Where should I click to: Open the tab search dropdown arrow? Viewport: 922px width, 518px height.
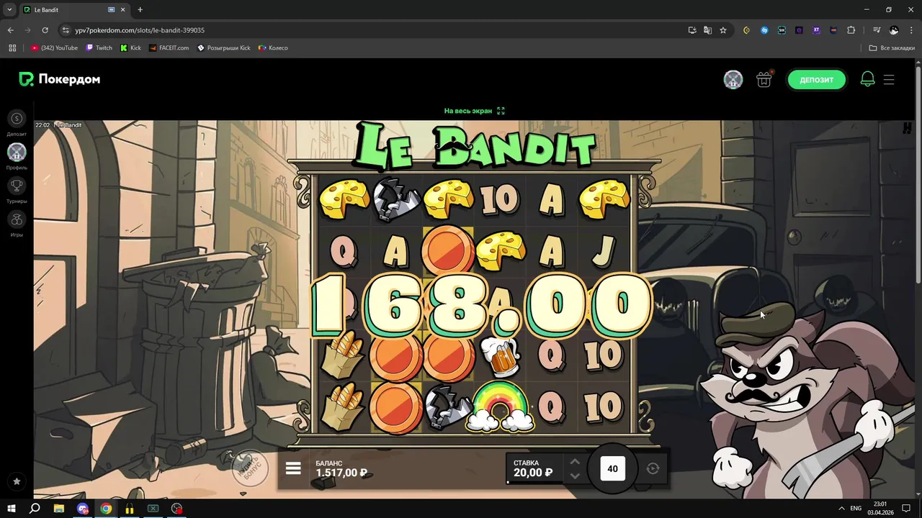pyautogui.click(x=9, y=9)
